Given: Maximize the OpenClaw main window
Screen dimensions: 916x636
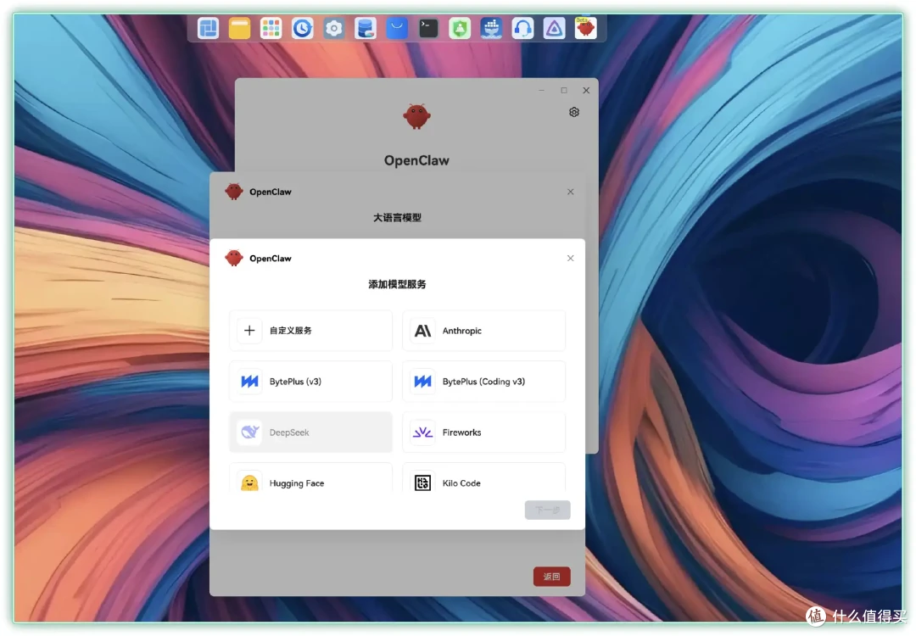Looking at the screenshot, I should (564, 90).
